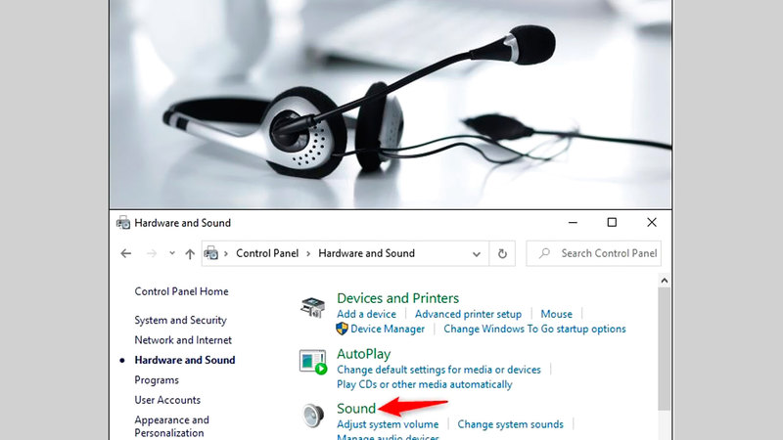The height and width of the screenshot is (440, 783).
Task: Expand the address bar history dropdown
Action: click(477, 253)
